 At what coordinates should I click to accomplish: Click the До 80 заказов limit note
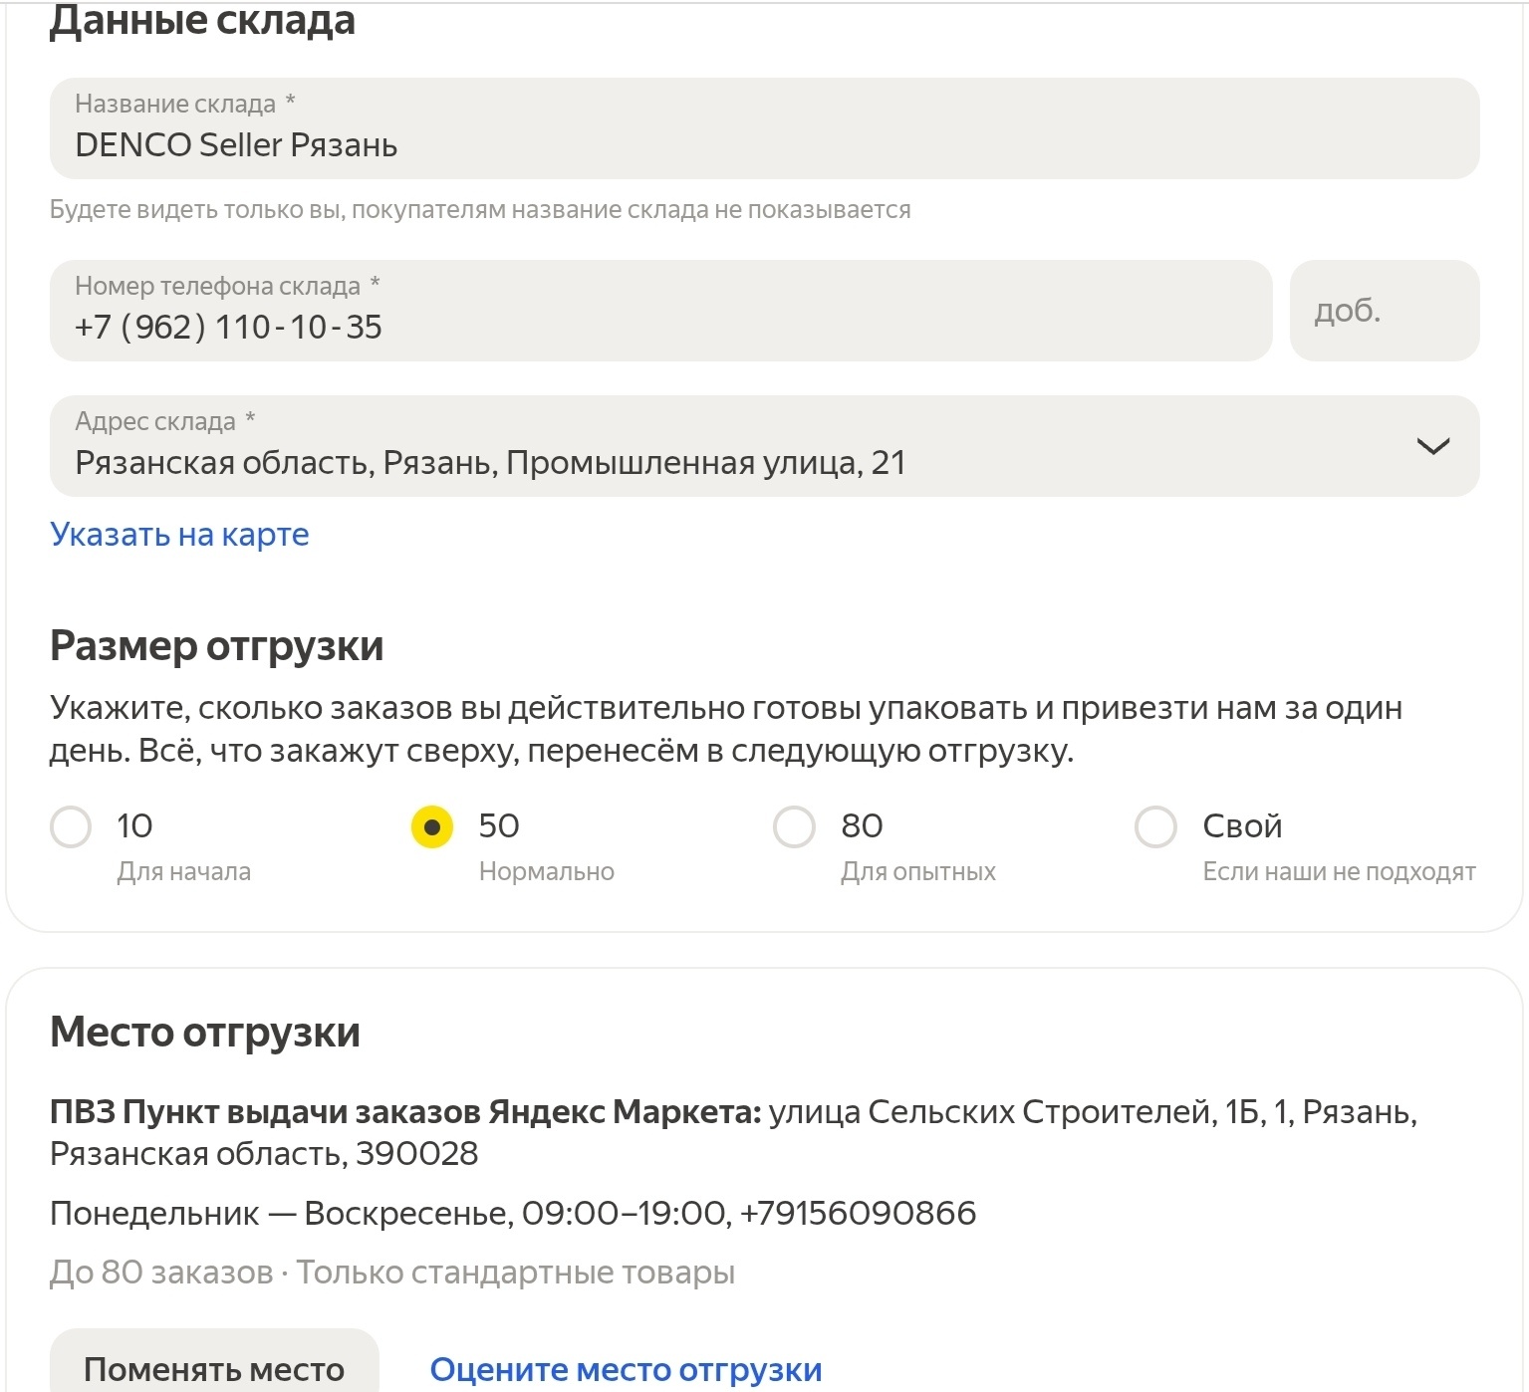tap(160, 1273)
